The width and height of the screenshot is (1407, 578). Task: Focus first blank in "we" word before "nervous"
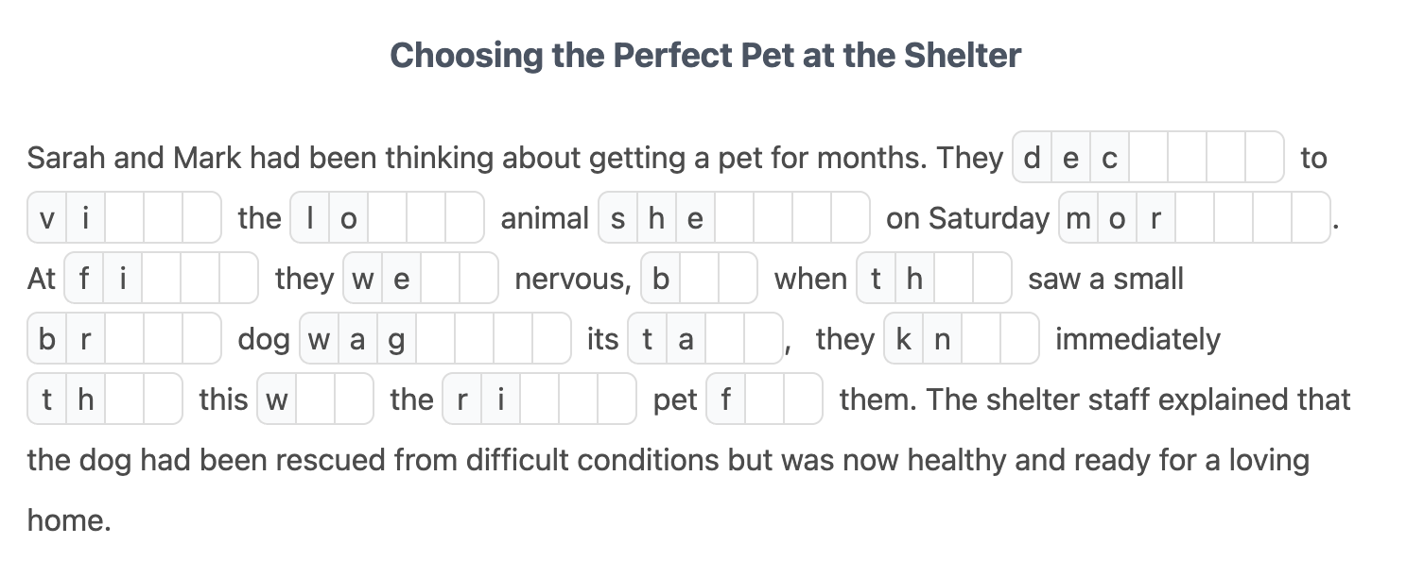(x=440, y=279)
